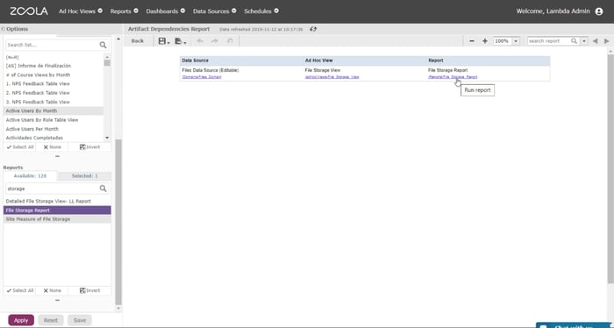Select '2. NPS Feedback Table View'
This screenshot has height=328, width=614.
pos(54,93)
